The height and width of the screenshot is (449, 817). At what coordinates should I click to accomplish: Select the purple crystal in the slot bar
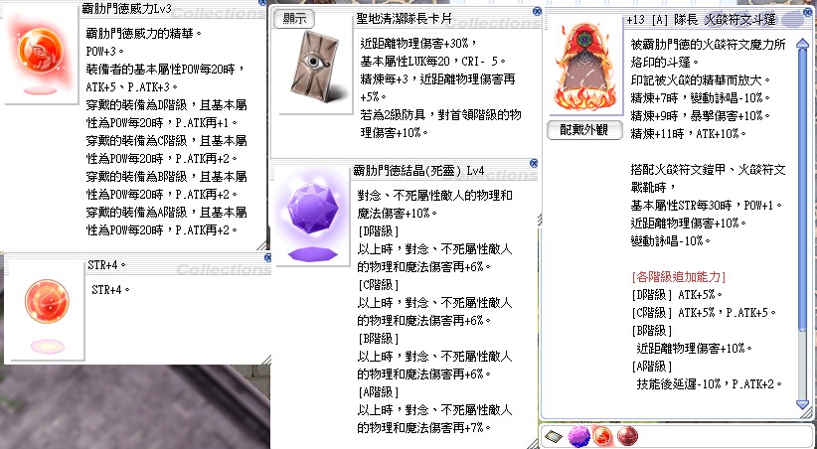[579, 435]
